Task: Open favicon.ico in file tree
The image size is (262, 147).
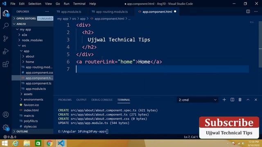Action: pos(33,105)
